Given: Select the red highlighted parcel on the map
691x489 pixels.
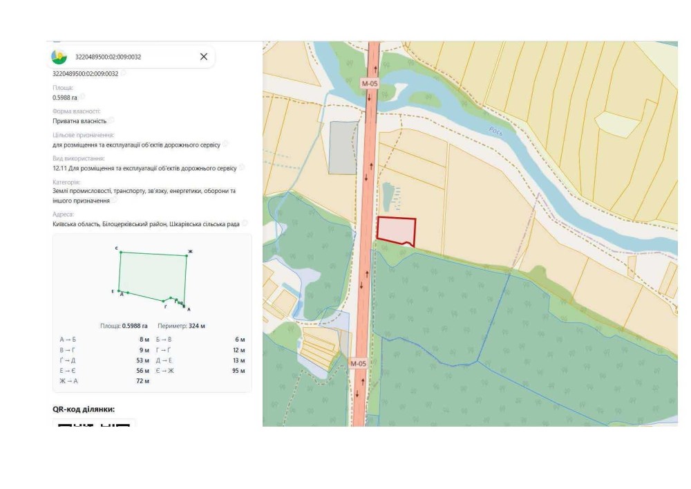Looking at the screenshot, I should point(396,230).
